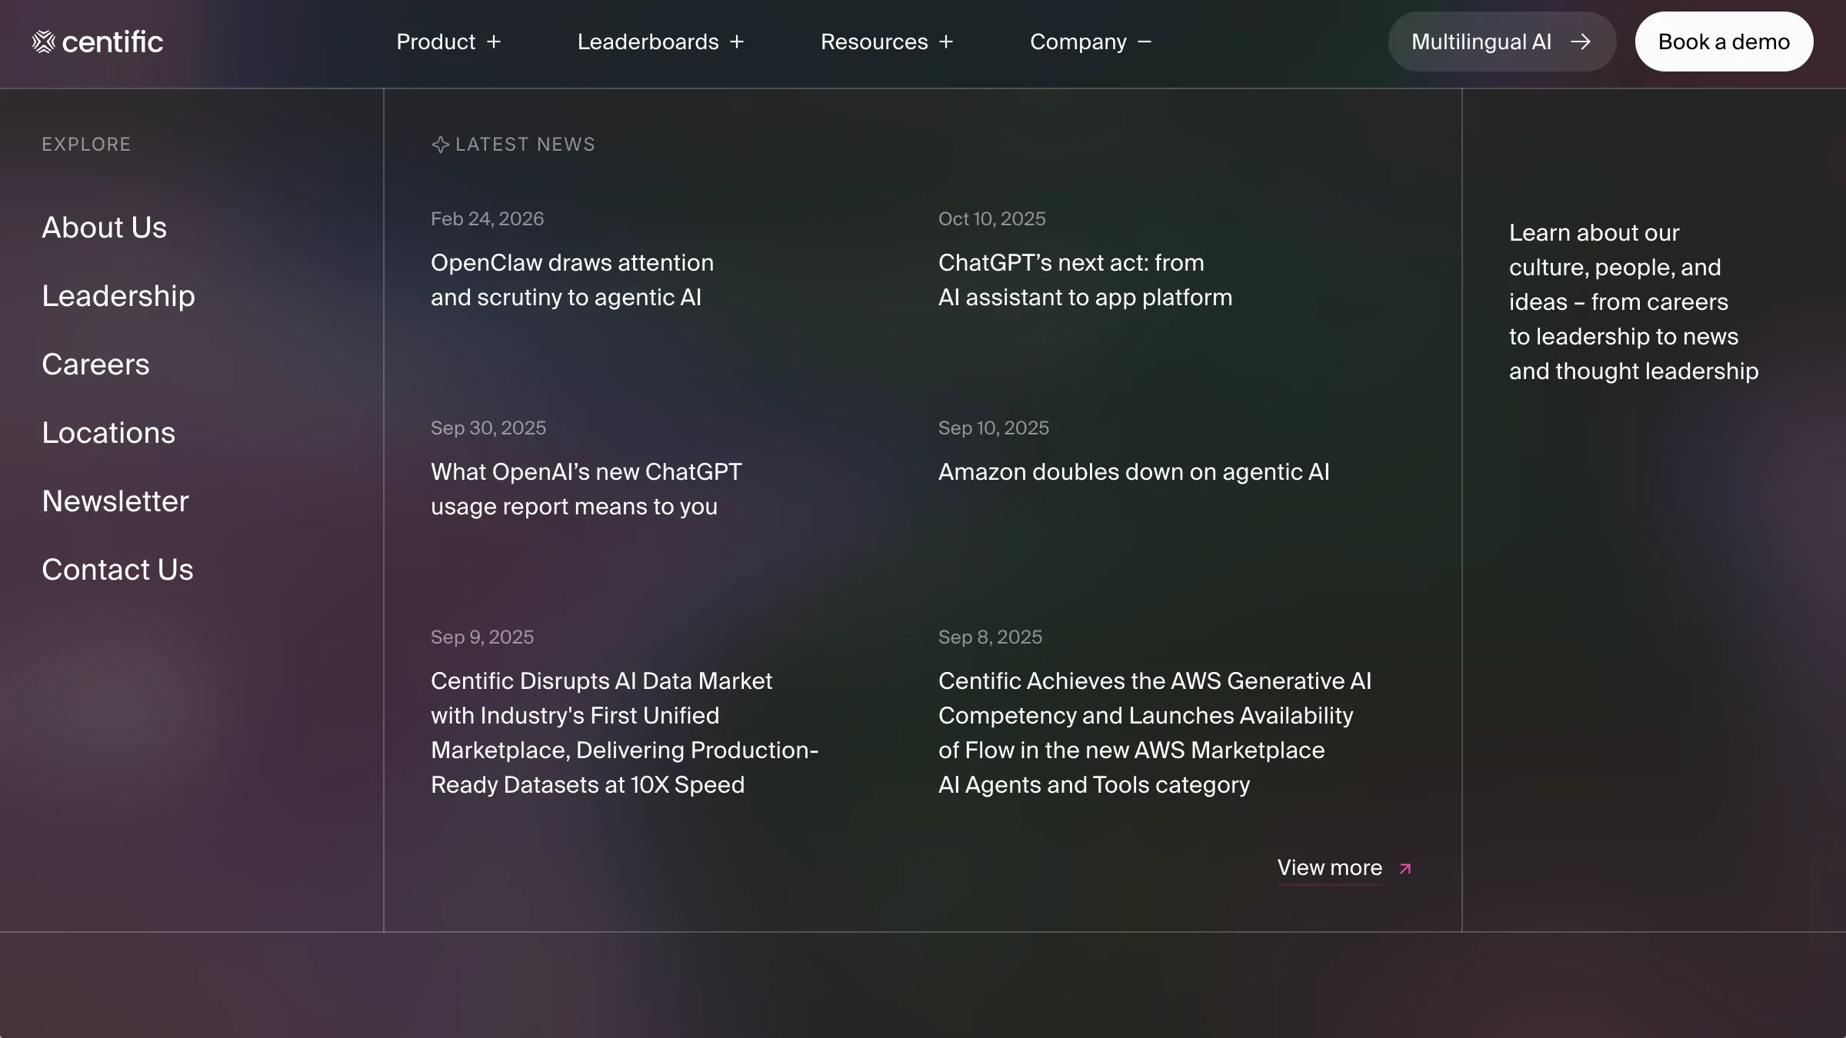Open Contact Us link

click(118, 570)
